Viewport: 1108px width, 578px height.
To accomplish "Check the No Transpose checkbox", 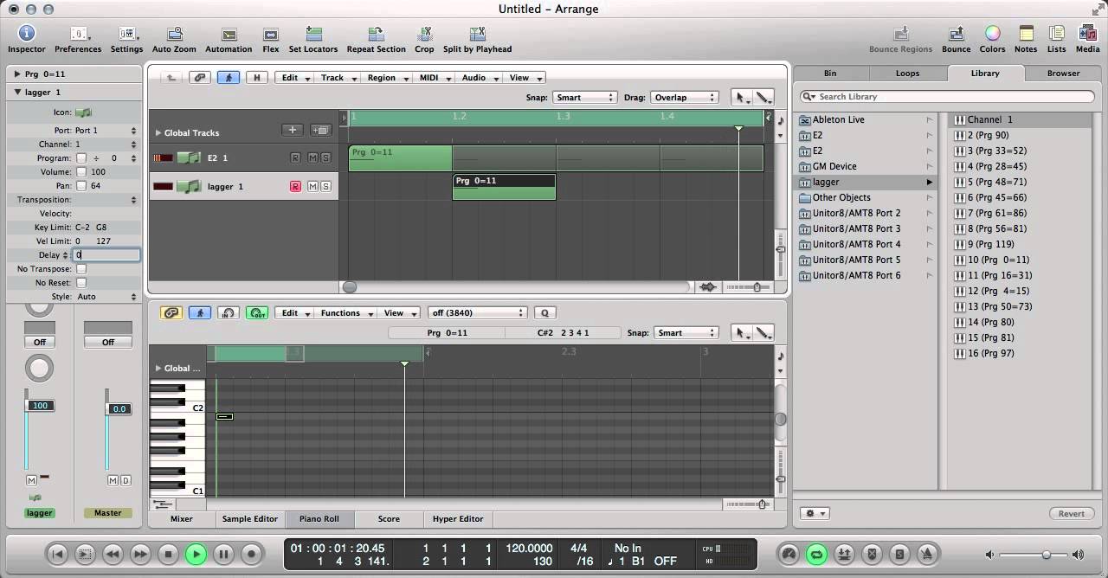I will click(x=81, y=269).
